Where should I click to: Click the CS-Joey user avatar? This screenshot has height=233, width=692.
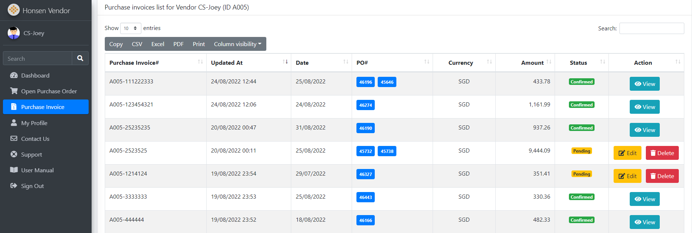click(x=14, y=33)
